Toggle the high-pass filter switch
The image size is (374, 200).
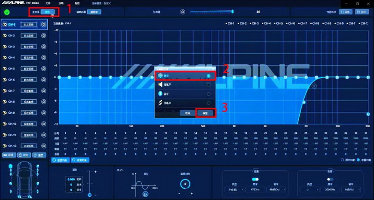255,179
